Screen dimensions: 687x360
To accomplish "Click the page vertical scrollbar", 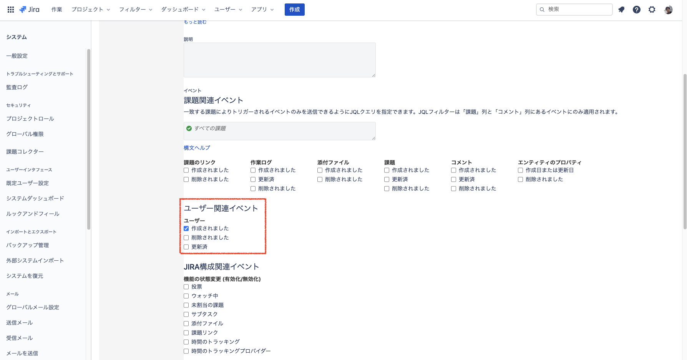I will click(x=685, y=151).
